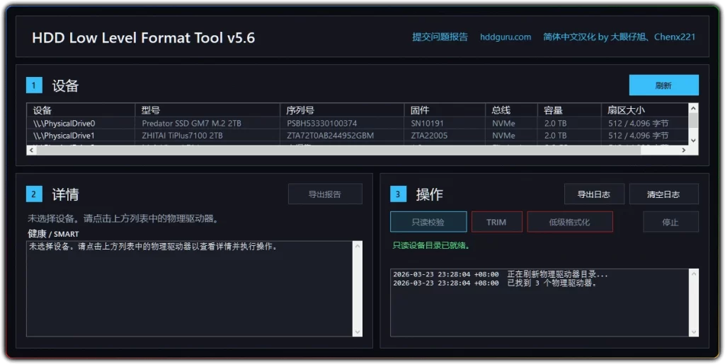
Task: Click the SMART box scroll-up arrow
Action: [x=358, y=246]
